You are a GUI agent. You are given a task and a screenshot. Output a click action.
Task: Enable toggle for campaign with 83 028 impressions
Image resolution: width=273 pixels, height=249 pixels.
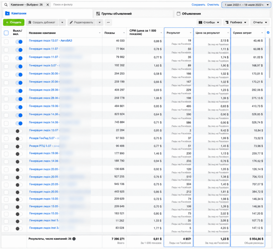click(x=19, y=228)
